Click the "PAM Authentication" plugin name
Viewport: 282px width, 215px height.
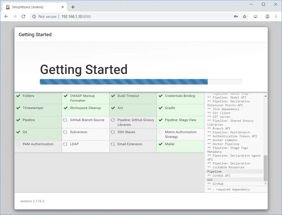[x=38, y=144]
